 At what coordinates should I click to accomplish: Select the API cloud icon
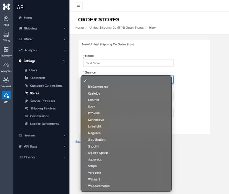pos(6,97)
